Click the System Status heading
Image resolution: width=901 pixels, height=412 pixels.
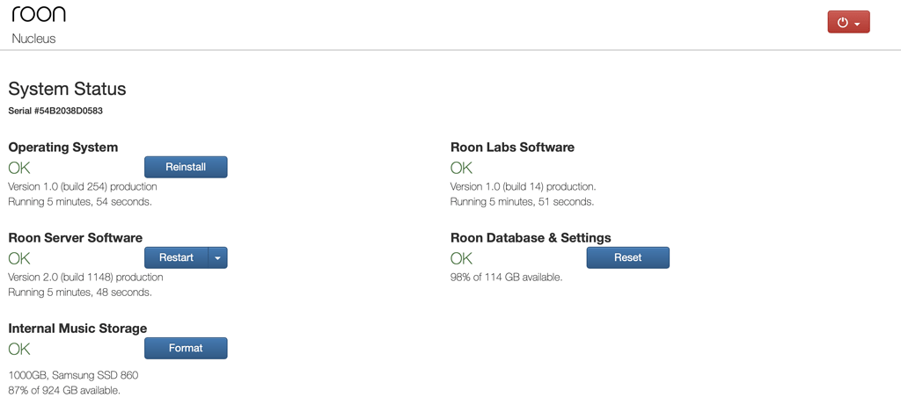click(67, 89)
